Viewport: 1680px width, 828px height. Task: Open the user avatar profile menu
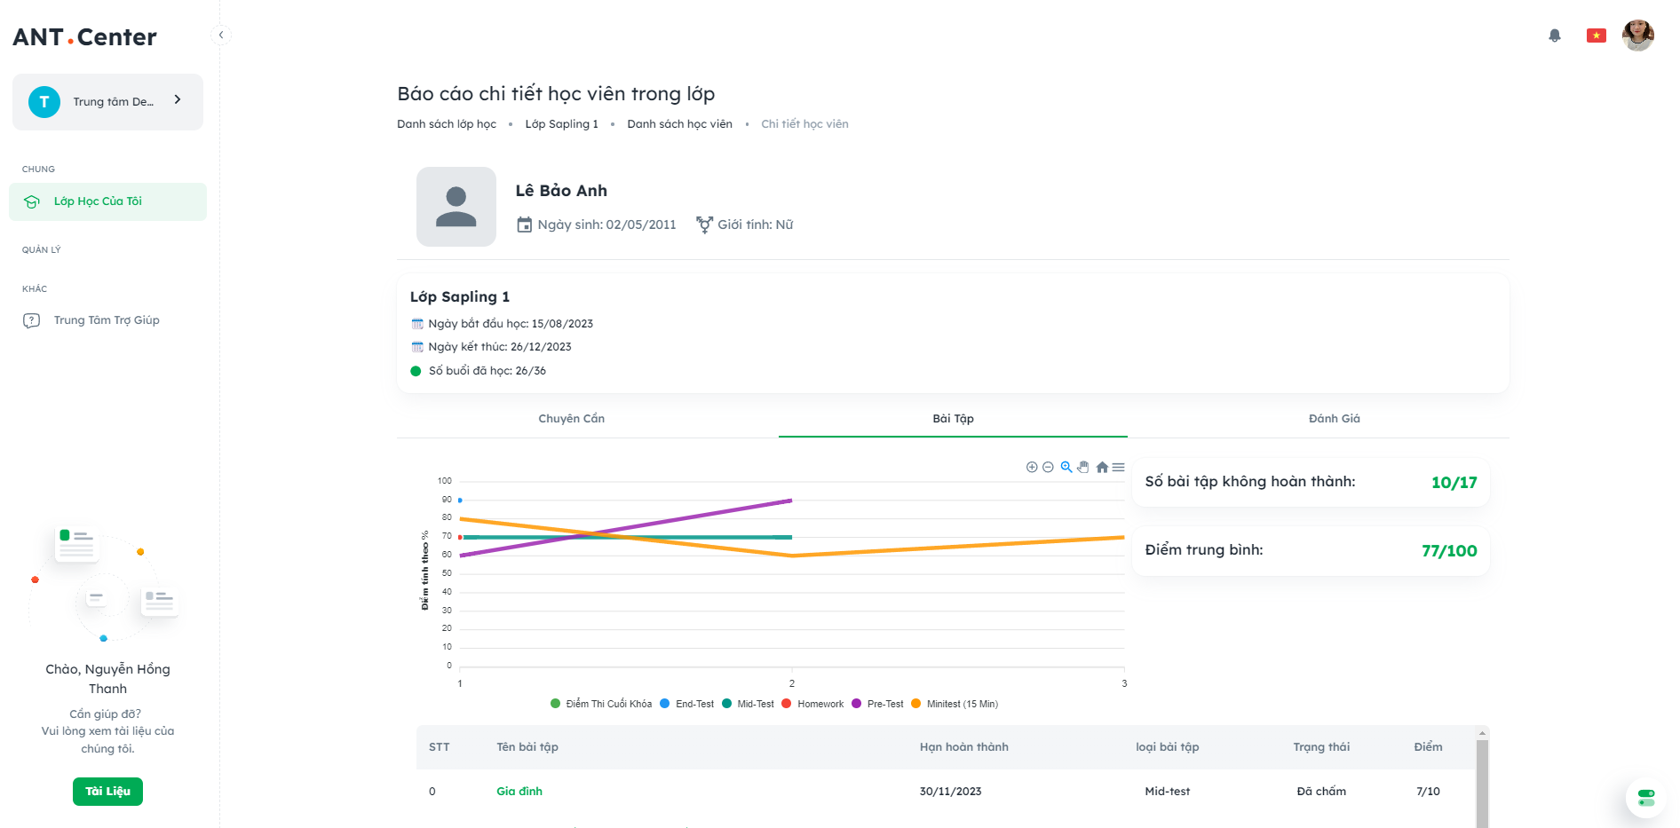1637,35
